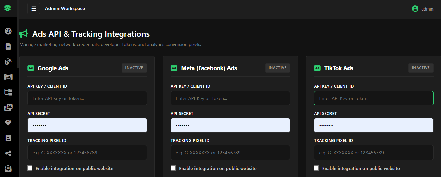Enable TikTok Ads integration on public website
The width and height of the screenshot is (441, 177).
pos(316,168)
